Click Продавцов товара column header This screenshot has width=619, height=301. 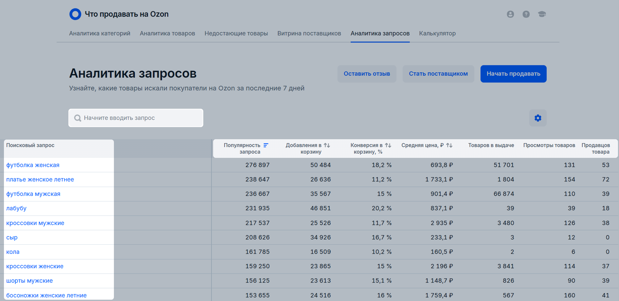[x=596, y=148]
